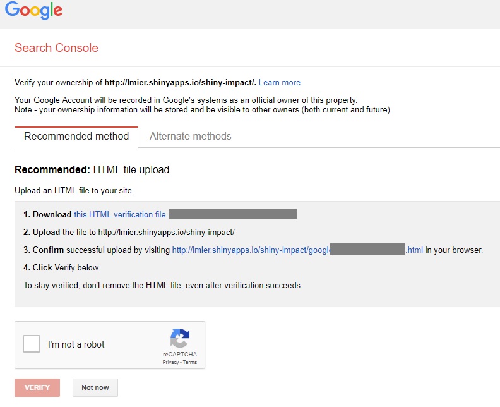Open the reCAPTCHA Privacy link

pos(170,362)
